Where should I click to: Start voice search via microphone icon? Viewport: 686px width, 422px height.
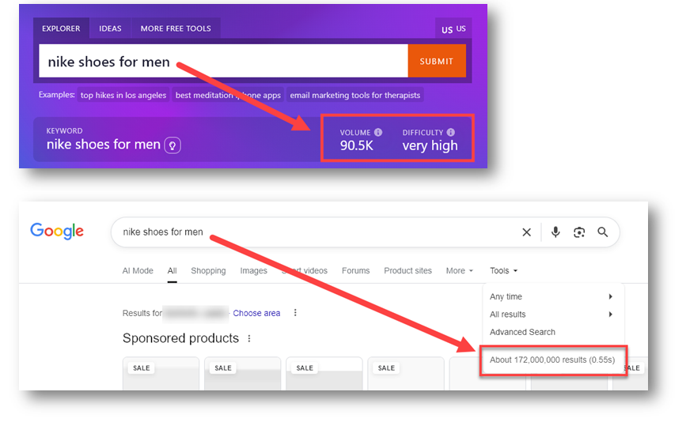click(555, 232)
